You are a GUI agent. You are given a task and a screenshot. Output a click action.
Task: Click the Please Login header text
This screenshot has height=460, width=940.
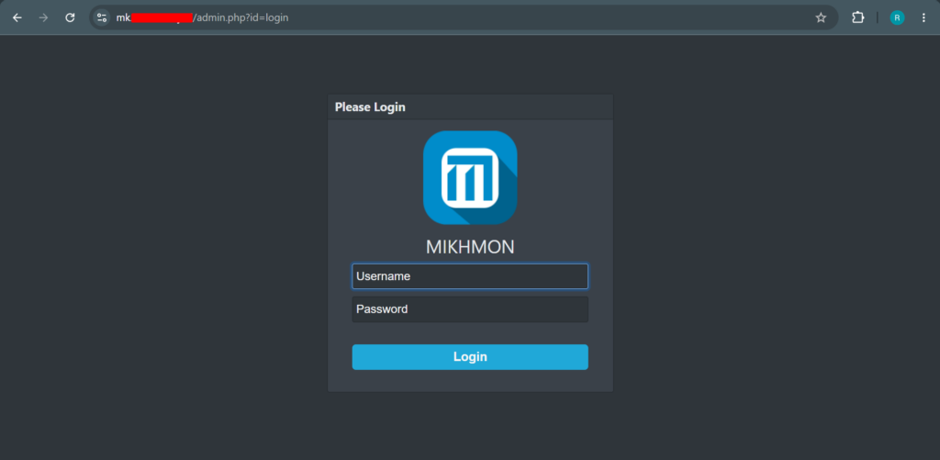click(370, 107)
